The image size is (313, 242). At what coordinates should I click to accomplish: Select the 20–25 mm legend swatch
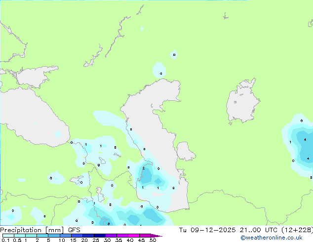[x=88, y=236]
